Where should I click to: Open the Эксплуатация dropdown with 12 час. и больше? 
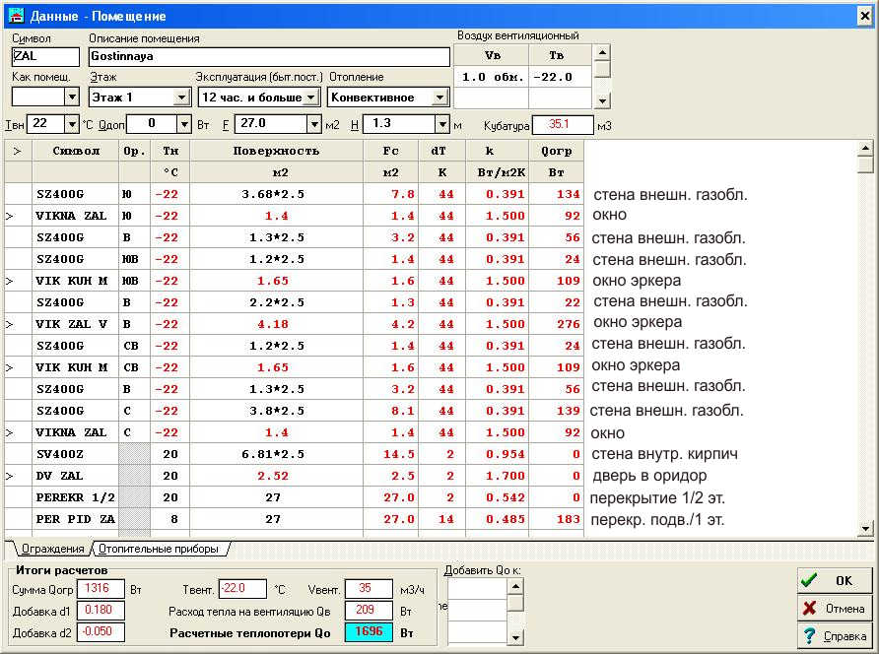coord(311,98)
